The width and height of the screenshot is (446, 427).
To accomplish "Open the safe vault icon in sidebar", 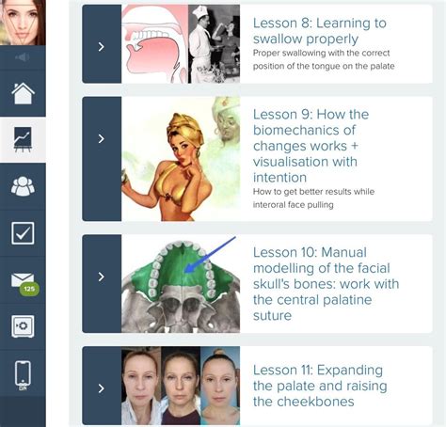I will (x=23, y=326).
